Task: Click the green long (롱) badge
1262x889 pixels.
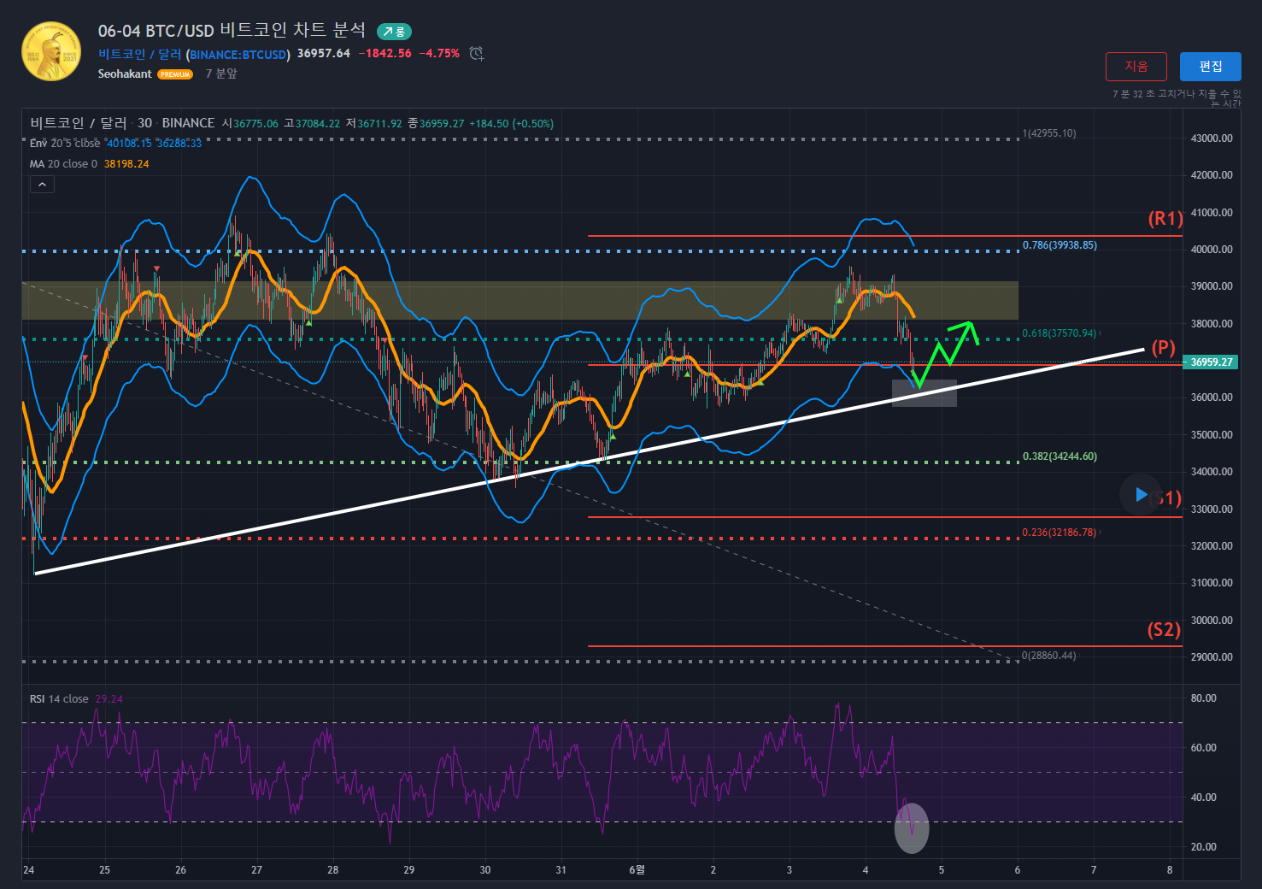Action: tap(395, 32)
